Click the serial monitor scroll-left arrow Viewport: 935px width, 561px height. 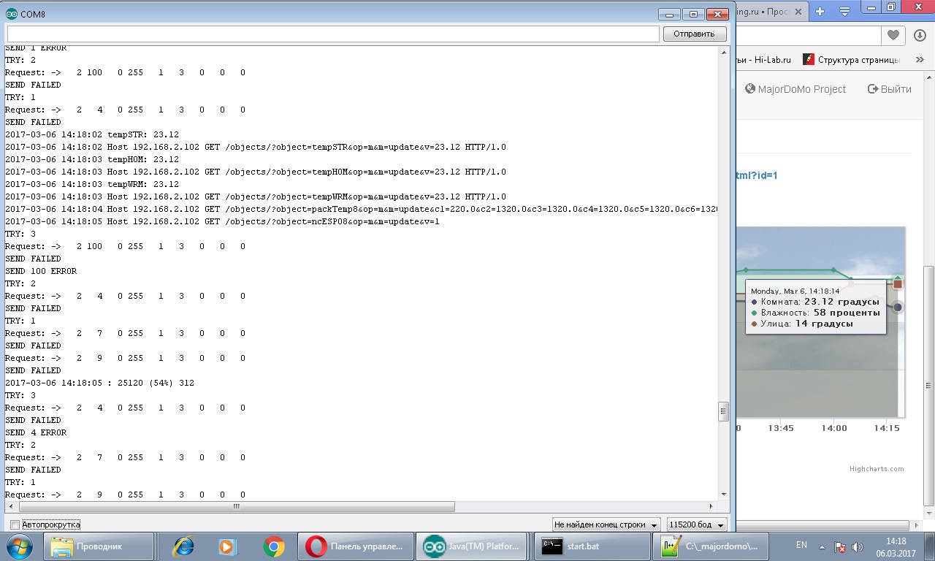click(x=11, y=506)
